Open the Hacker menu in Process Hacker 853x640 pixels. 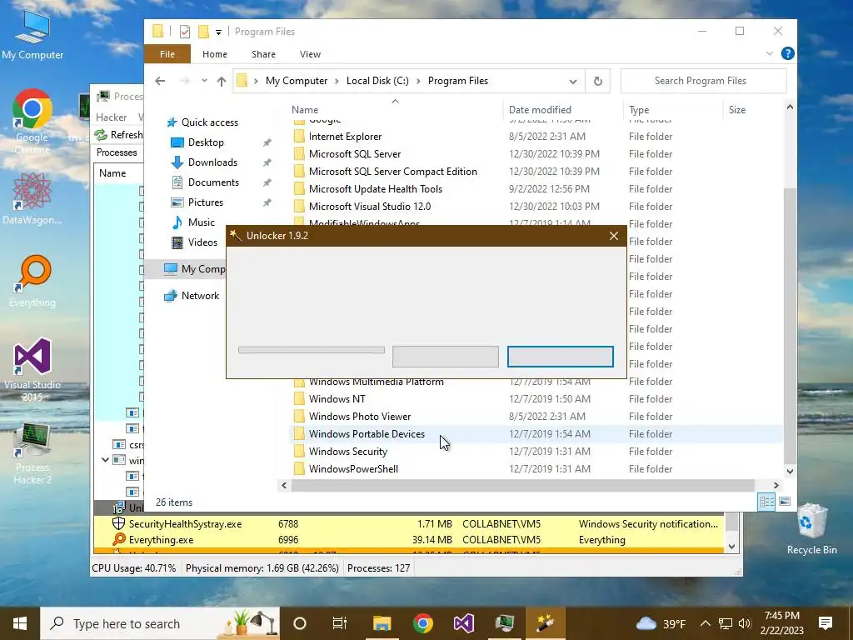pyautogui.click(x=111, y=117)
